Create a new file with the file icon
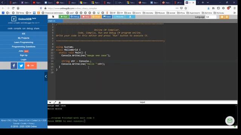The image size is (241, 135). point(53,16)
